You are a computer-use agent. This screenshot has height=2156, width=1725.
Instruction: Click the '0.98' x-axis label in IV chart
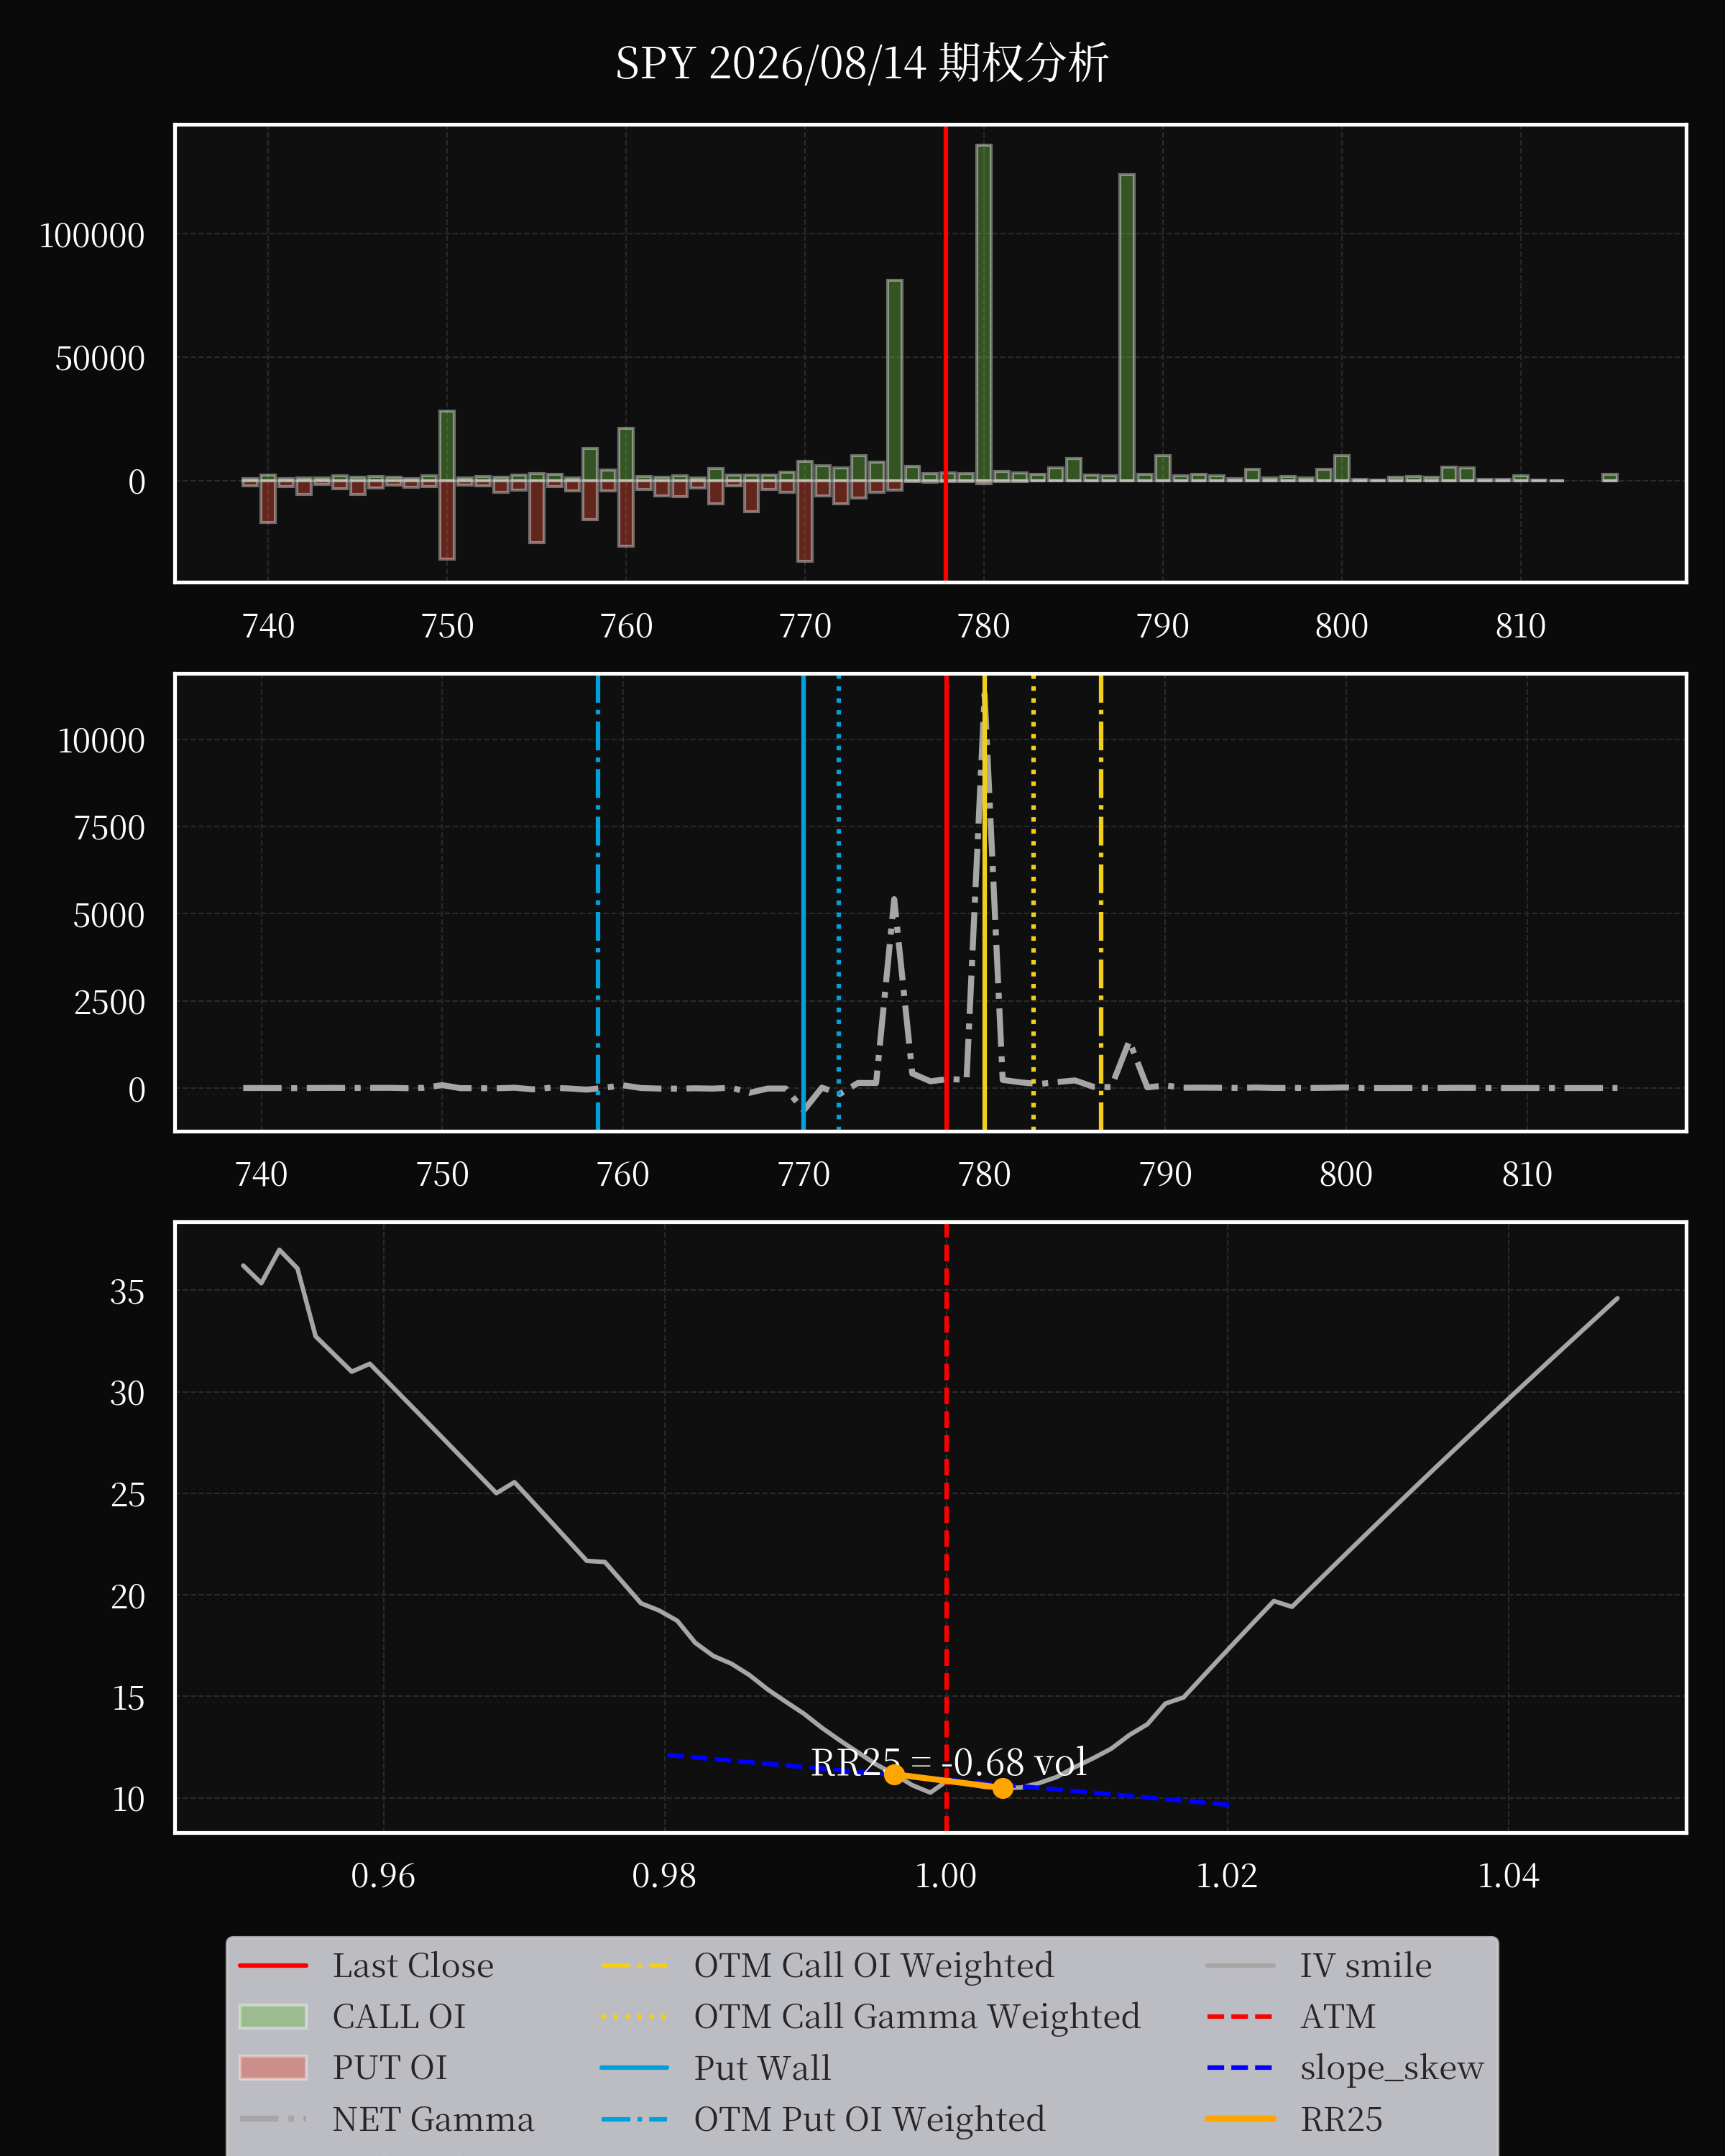[x=664, y=1876]
